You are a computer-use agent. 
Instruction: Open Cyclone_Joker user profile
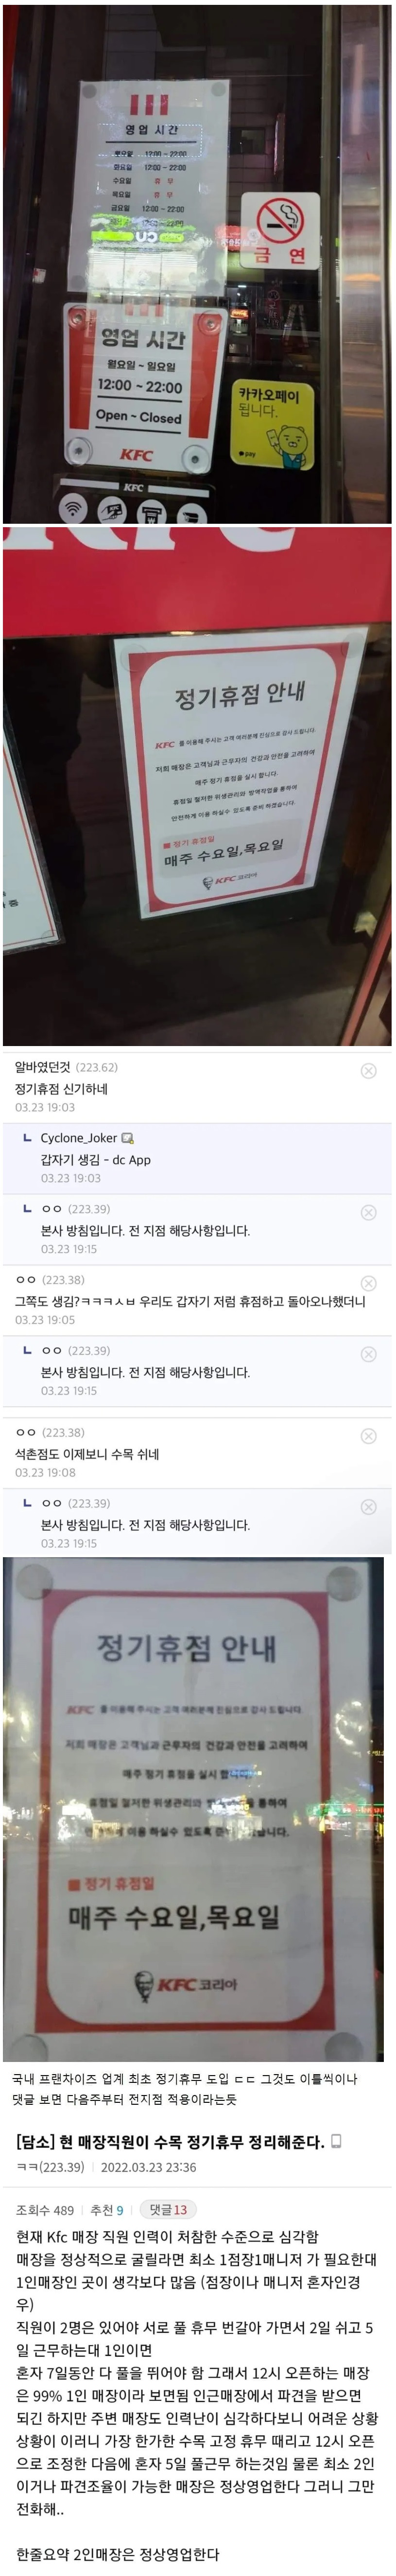coord(78,1138)
